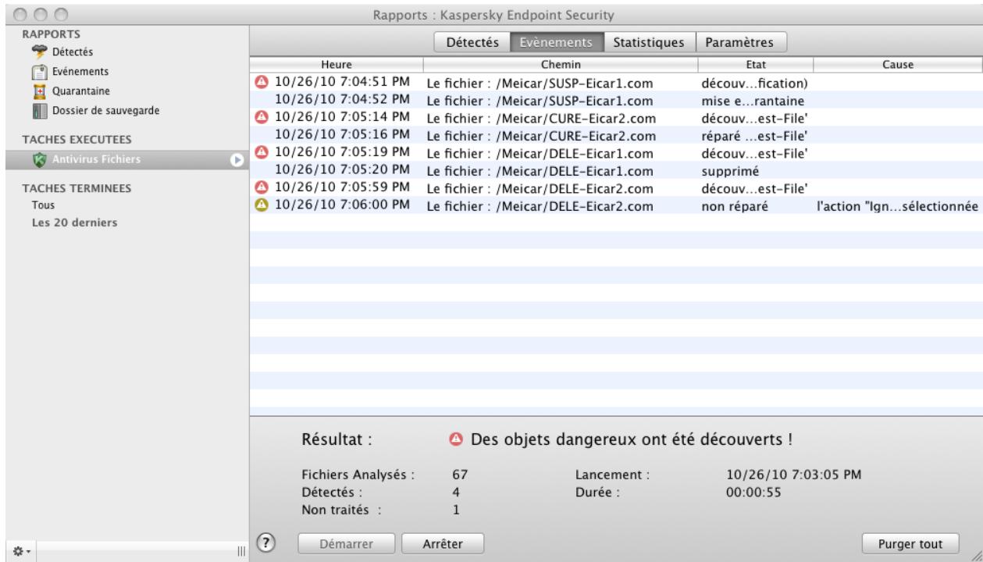Image resolution: width=983 pixels, height=562 pixels.
Task: Switch to the Evènements tab
Action: (x=557, y=42)
